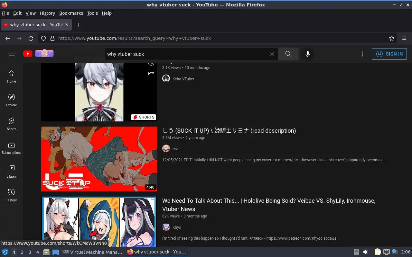412x257 pixels.
Task: Open the SUCK IT UP video title
Action: point(229,130)
